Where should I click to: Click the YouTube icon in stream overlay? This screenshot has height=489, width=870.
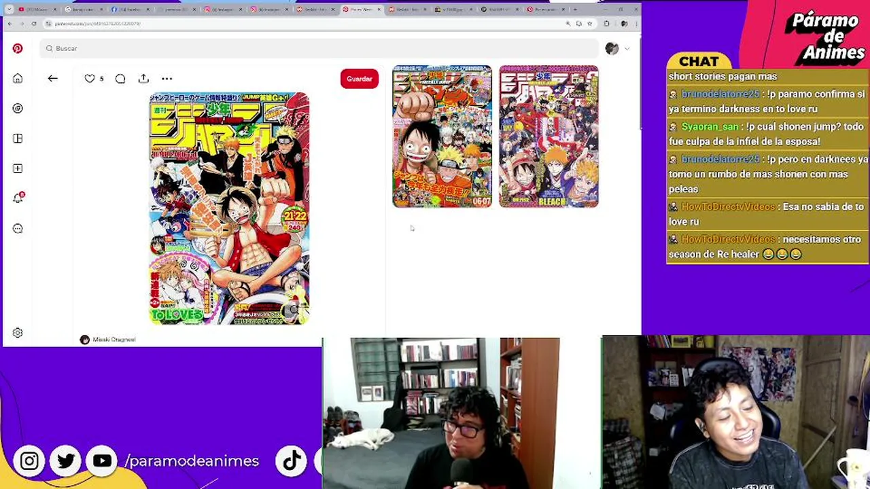click(x=102, y=461)
